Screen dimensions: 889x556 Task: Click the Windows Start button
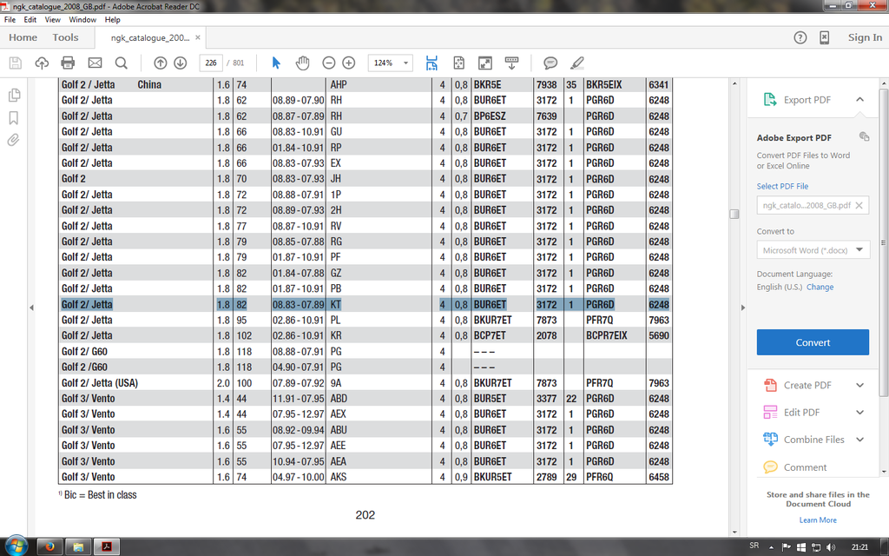click(x=16, y=546)
